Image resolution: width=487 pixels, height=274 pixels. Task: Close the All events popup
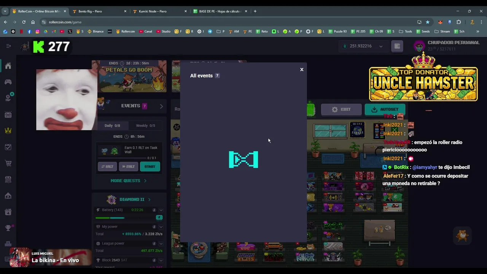[302, 70]
